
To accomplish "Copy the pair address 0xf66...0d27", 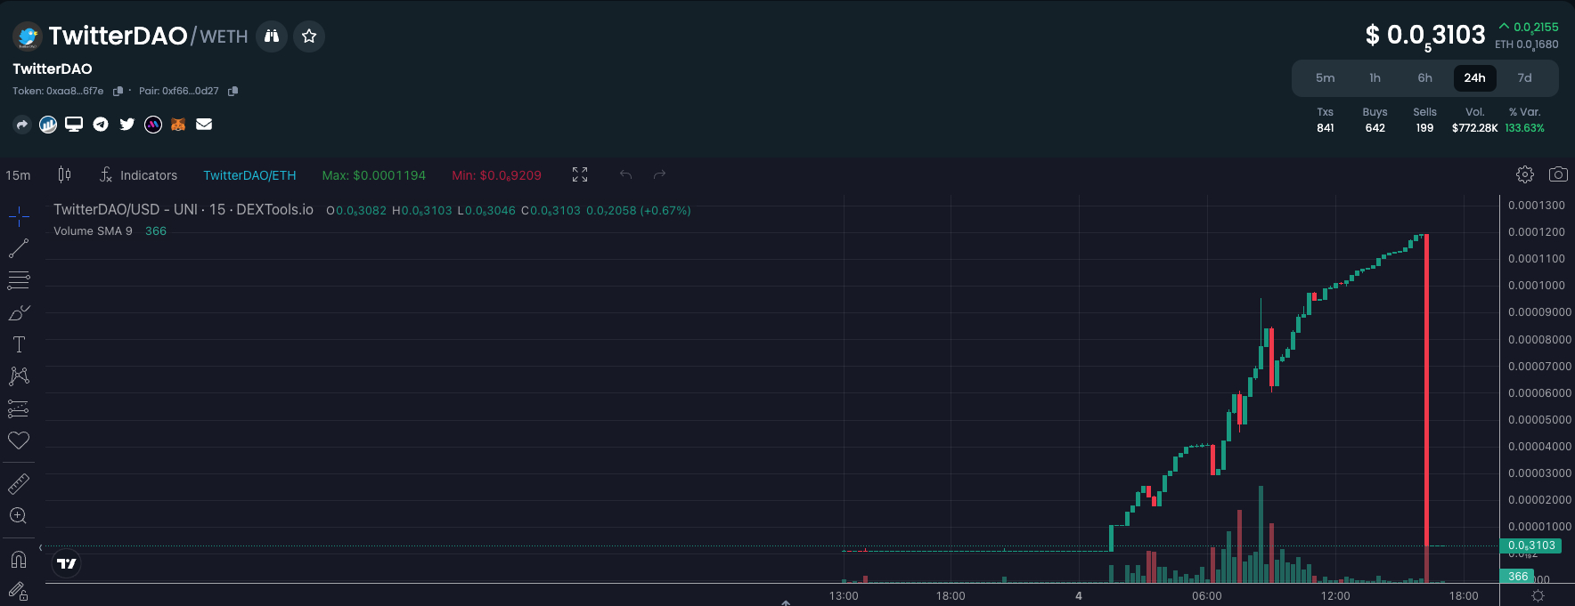I will 233,91.
